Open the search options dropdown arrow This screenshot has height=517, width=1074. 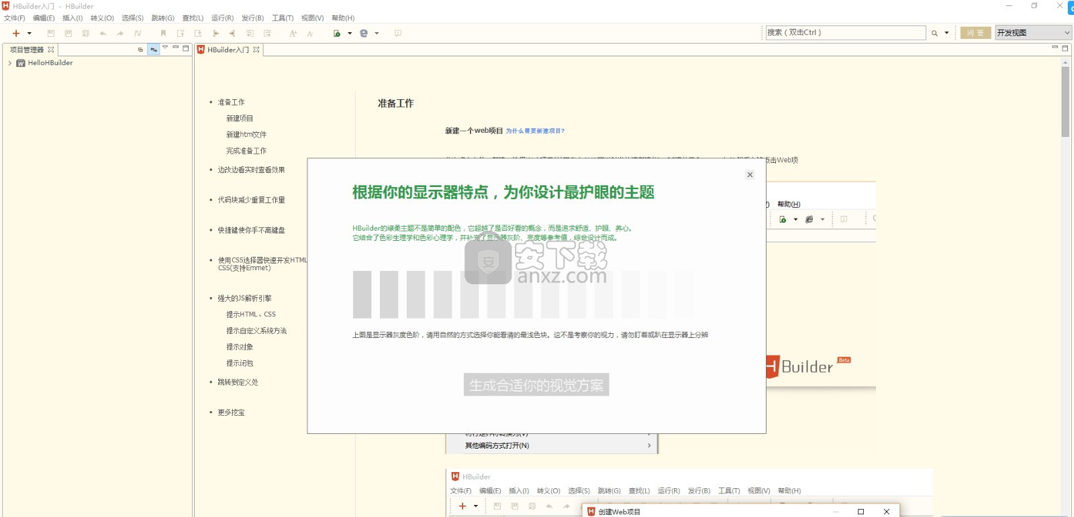tap(946, 33)
